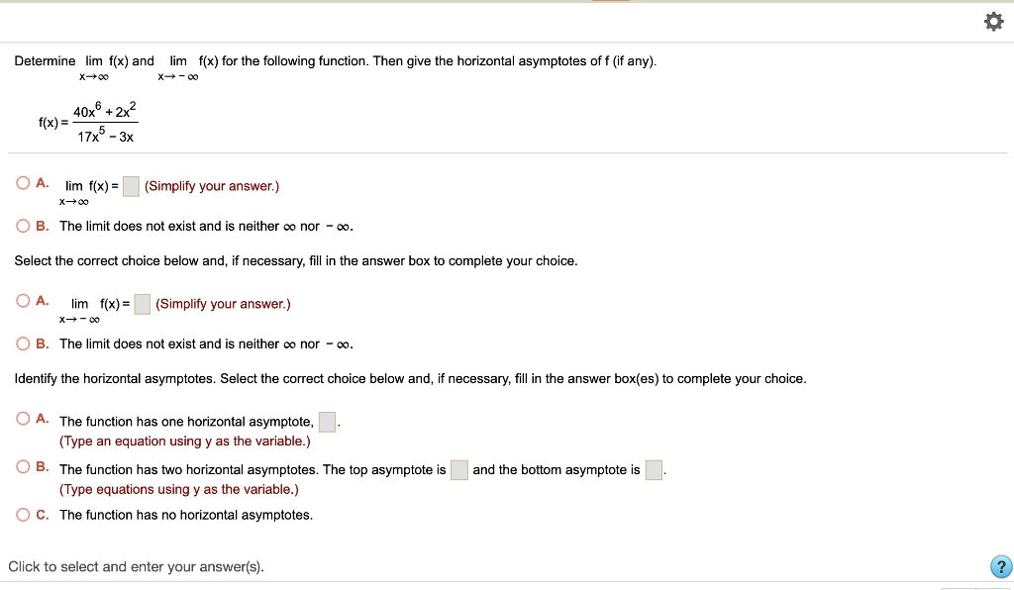Click the f(x) rational function expression
The width and height of the screenshot is (1014, 590).
pos(87,122)
